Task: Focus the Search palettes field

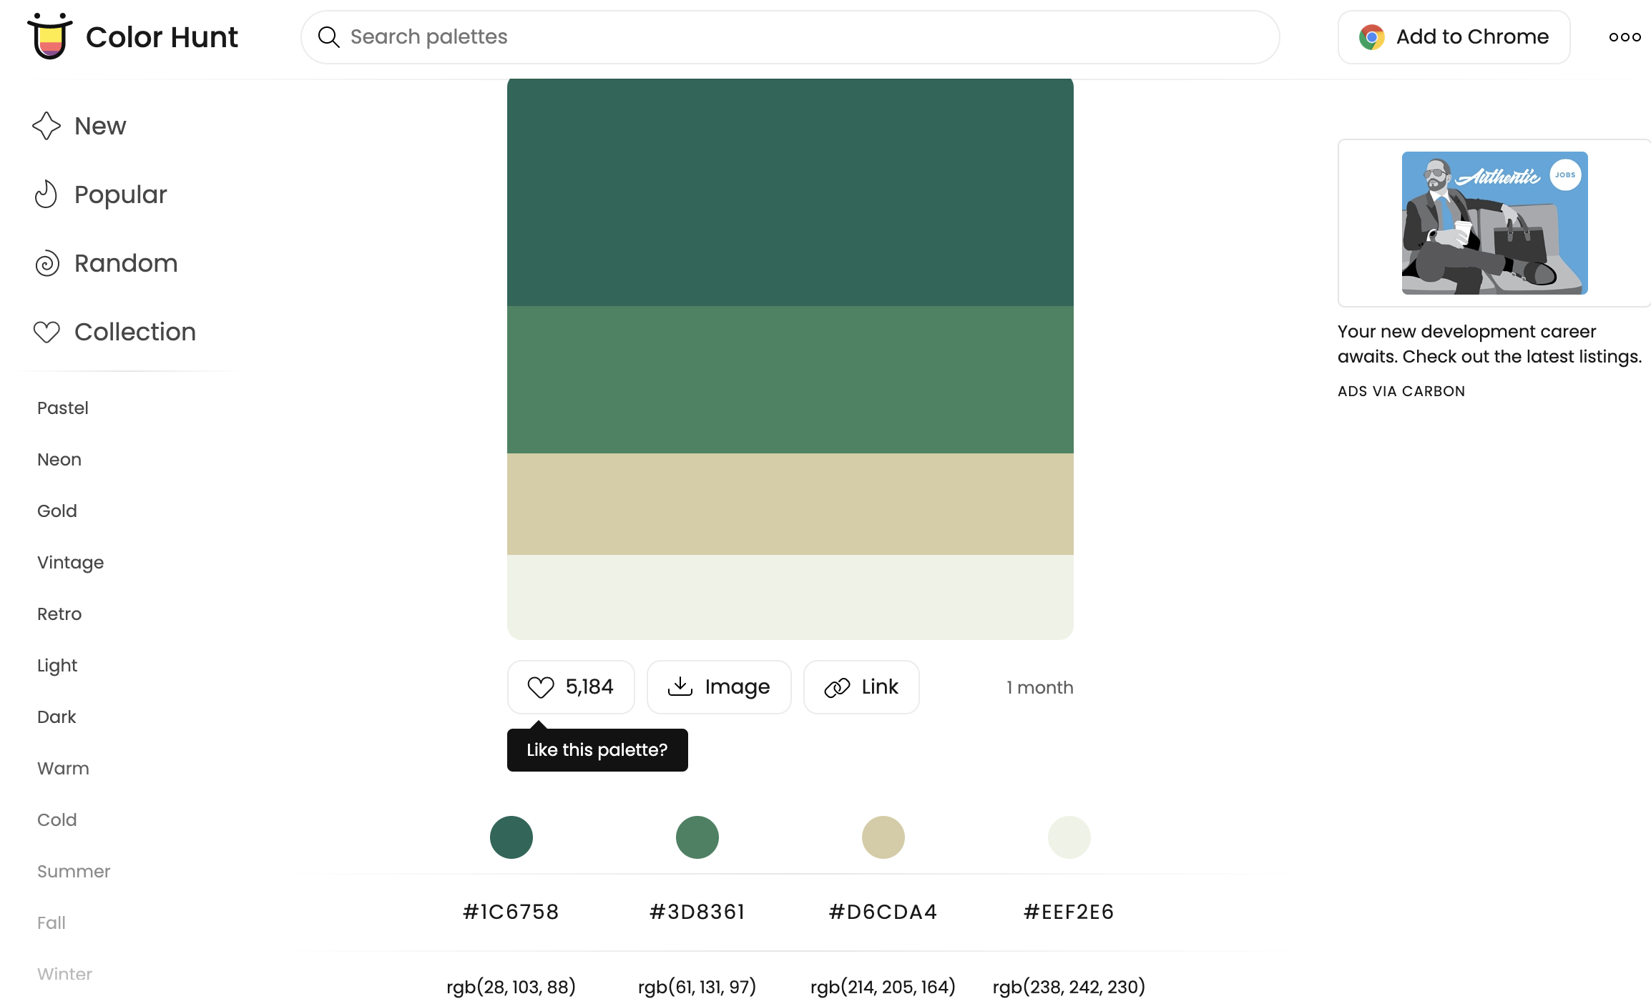Action: [x=790, y=37]
